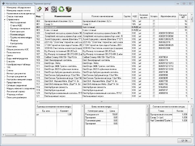Open identifier dropdown in row 002
Image resolution: width=195 pixels, height=146 pixels.
point(177,27)
